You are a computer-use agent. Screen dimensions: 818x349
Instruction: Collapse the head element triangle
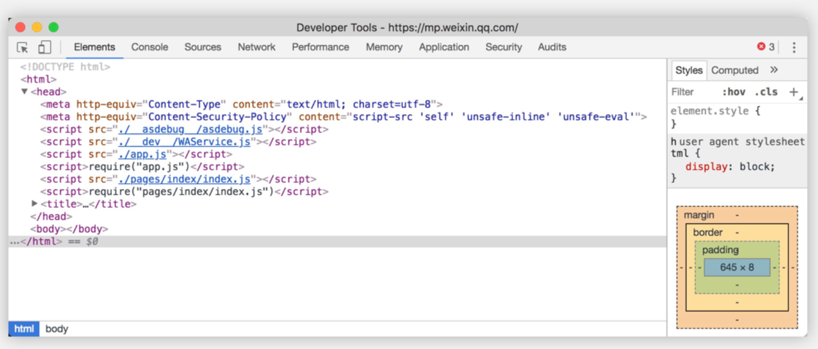[x=24, y=91]
